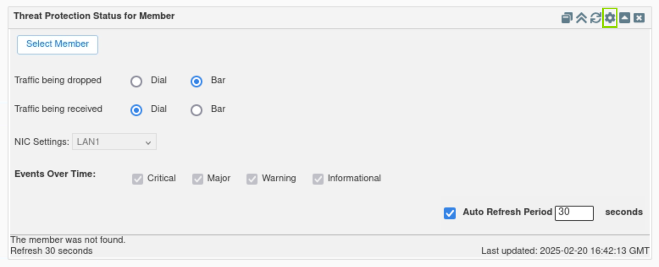Toggle the Warning events checkbox
This screenshot has width=659, height=267.
point(252,179)
